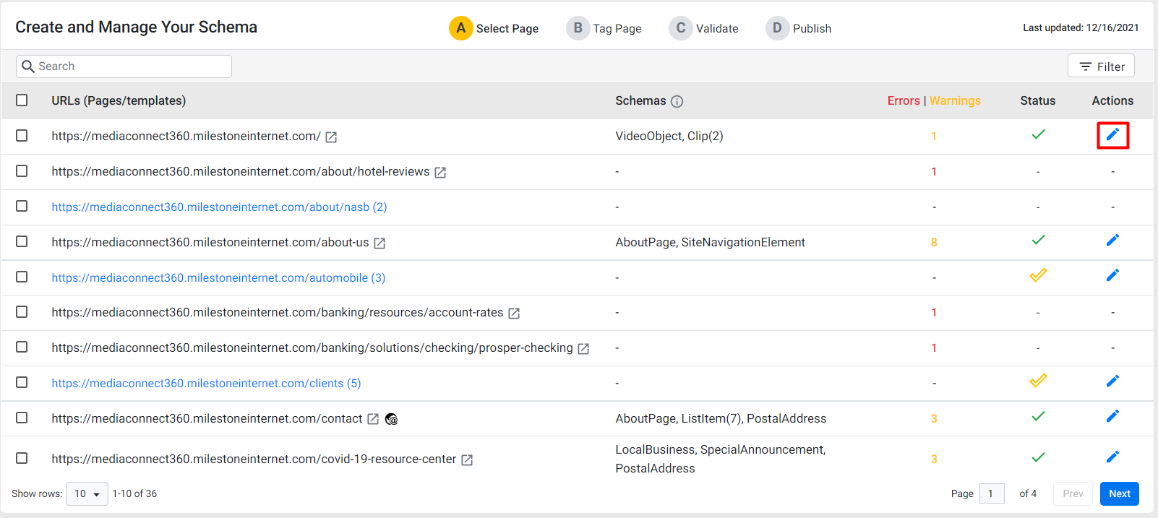
Task: Check the about-us row checkbox
Action: 22,241
